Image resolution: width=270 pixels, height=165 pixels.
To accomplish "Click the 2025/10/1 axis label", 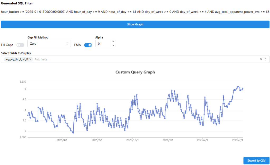I will click(132, 140).
